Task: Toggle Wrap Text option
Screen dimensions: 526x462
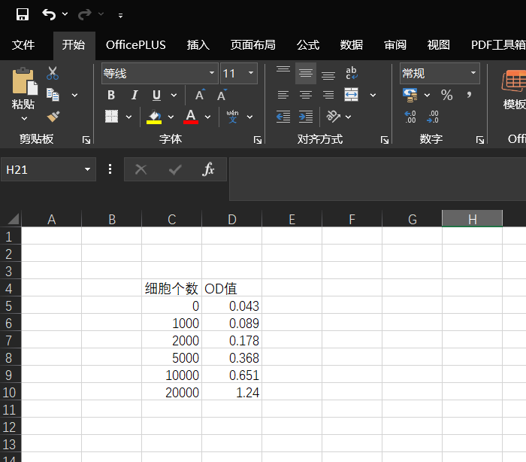Action: [x=352, y=74]
